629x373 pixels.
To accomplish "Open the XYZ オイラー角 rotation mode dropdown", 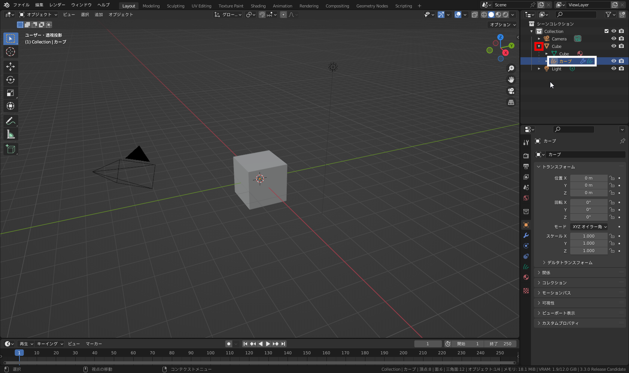I will point(589,227).
